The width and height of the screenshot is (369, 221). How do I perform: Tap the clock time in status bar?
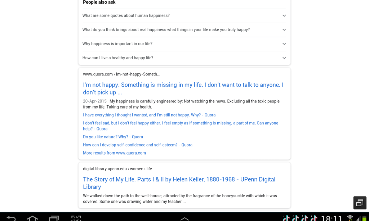tap(331, 218)
